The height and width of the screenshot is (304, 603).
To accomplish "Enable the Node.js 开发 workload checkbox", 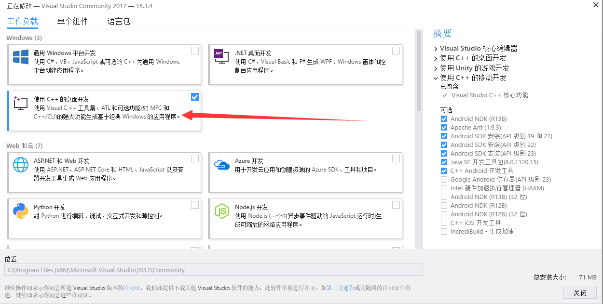I will pyautogui.click(x=396, y=205).
